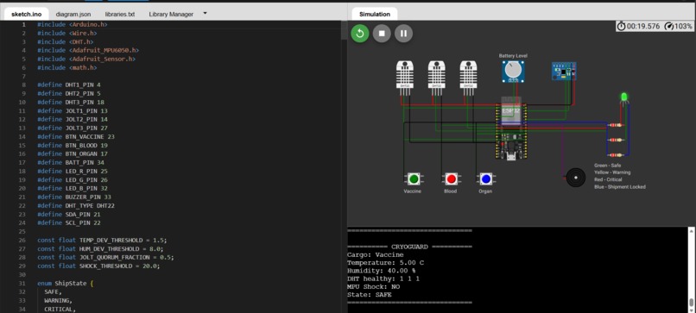Click the 'Battery Level' label
Viewport: 696px width, 313px height.
(513, 56)
